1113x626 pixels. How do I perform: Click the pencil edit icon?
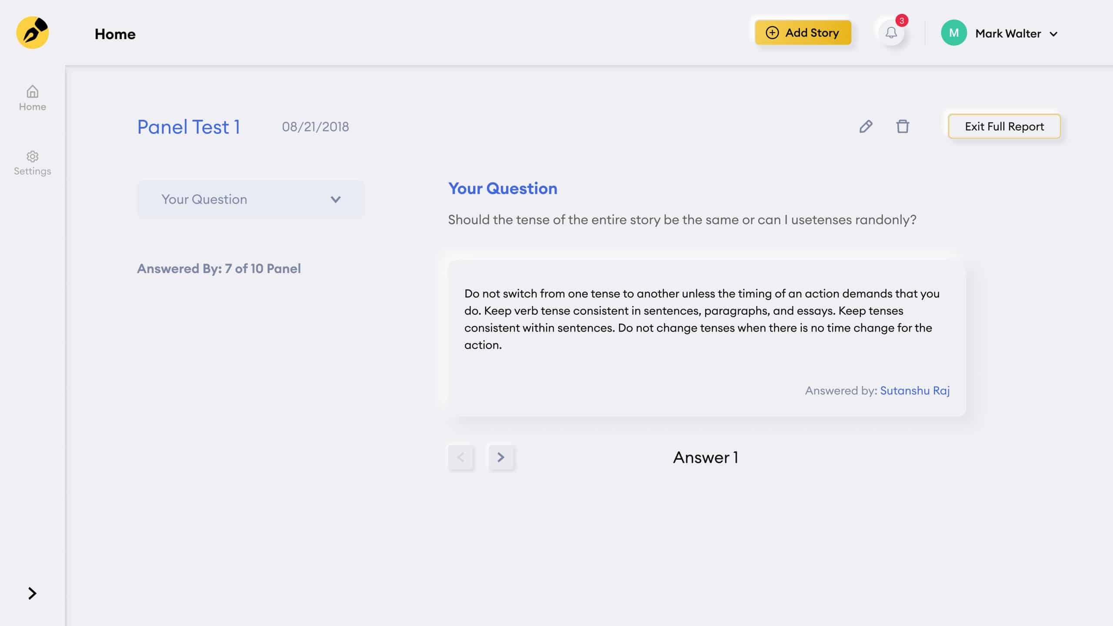point(866,127)
